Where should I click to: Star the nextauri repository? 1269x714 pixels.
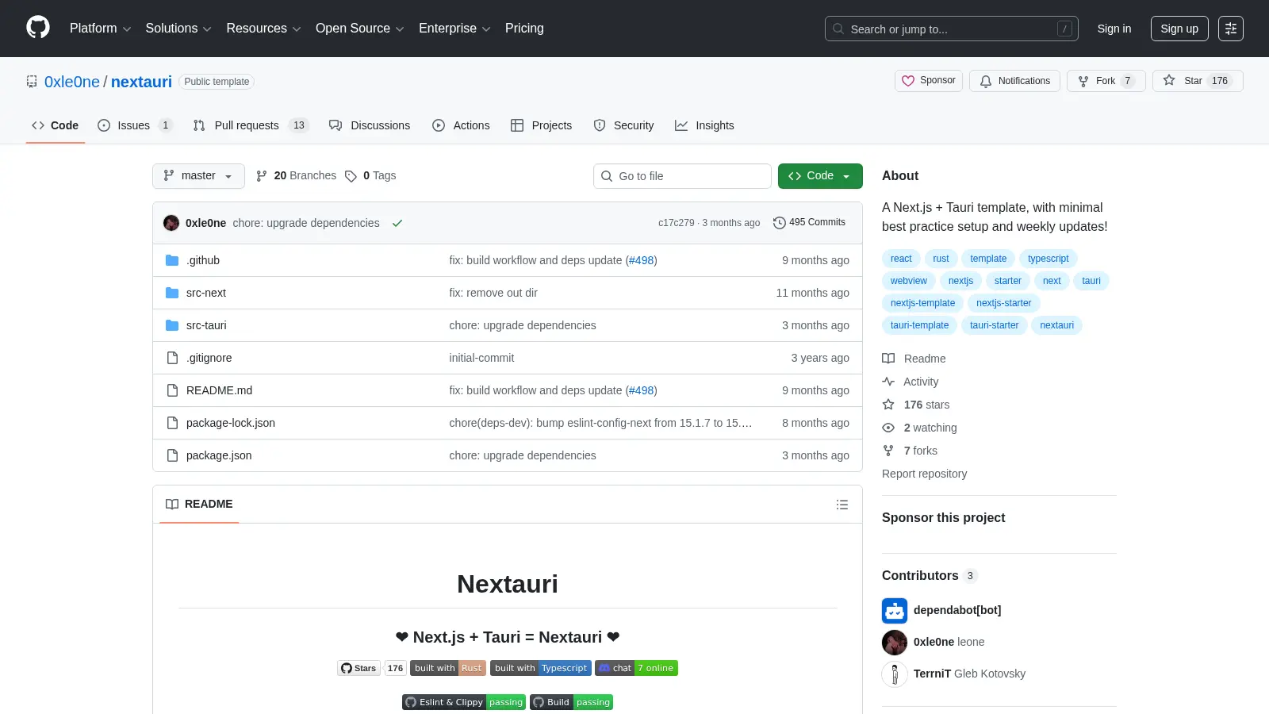click(1197, 81)
